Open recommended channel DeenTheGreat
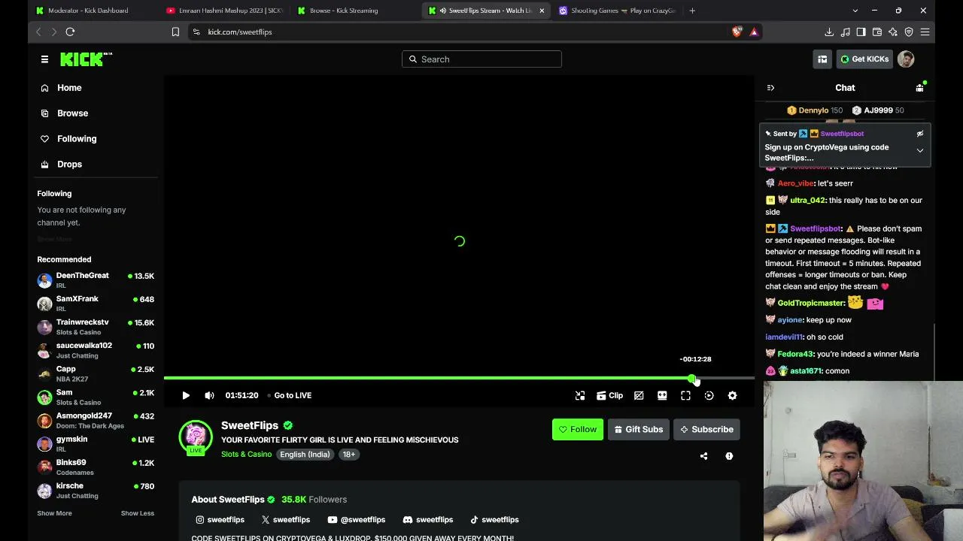Image resolution: width=963 pixels, height=541 pixels. (x=96, y=280)
